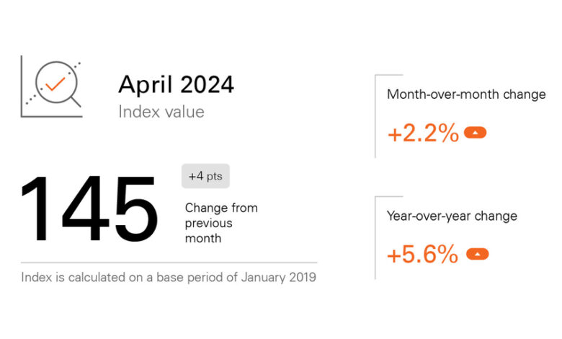562x339 pixels.
Task: Click the Change from previous month text
Action: [220, 224]
